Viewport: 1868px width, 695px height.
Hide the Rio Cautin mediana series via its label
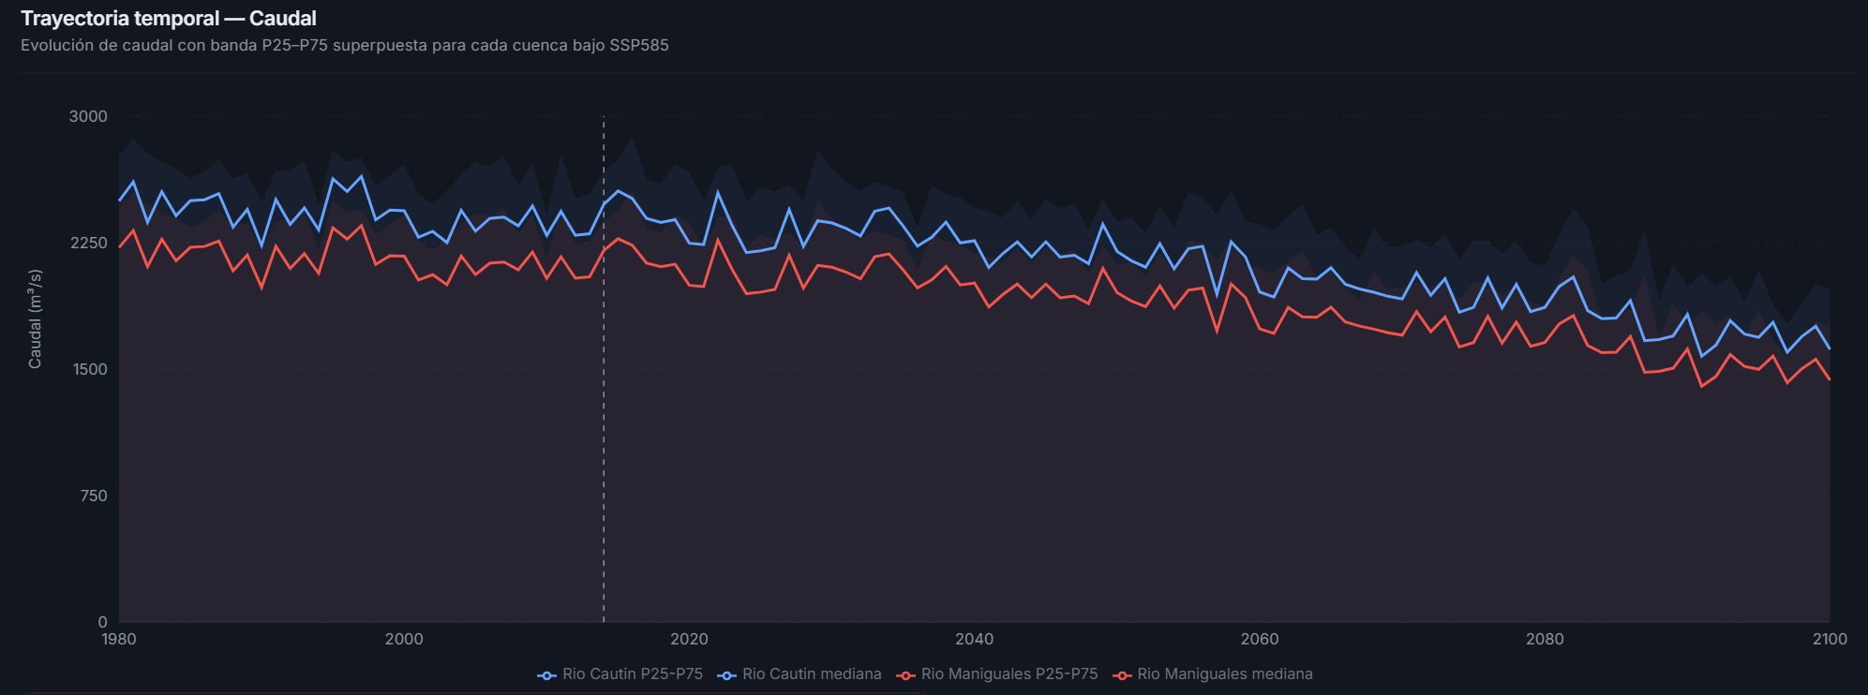point(812,674)
